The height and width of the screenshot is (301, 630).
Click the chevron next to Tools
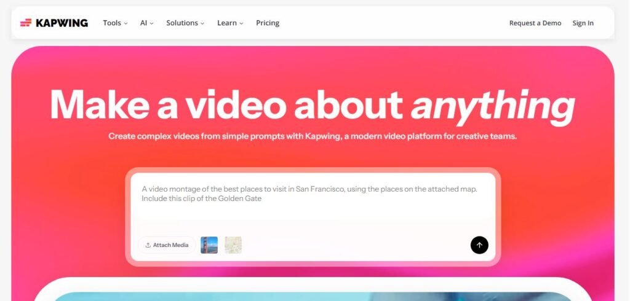[126, 23]
